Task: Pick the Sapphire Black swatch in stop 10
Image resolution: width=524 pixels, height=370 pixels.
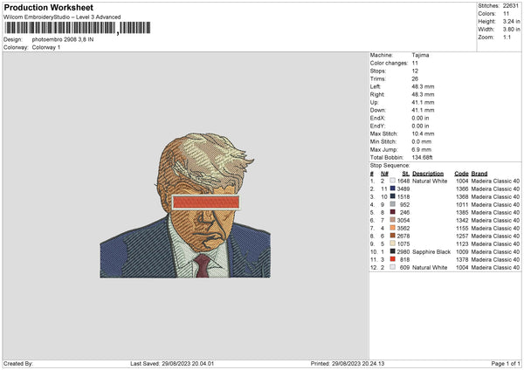Action: click(x=392, y=251)
